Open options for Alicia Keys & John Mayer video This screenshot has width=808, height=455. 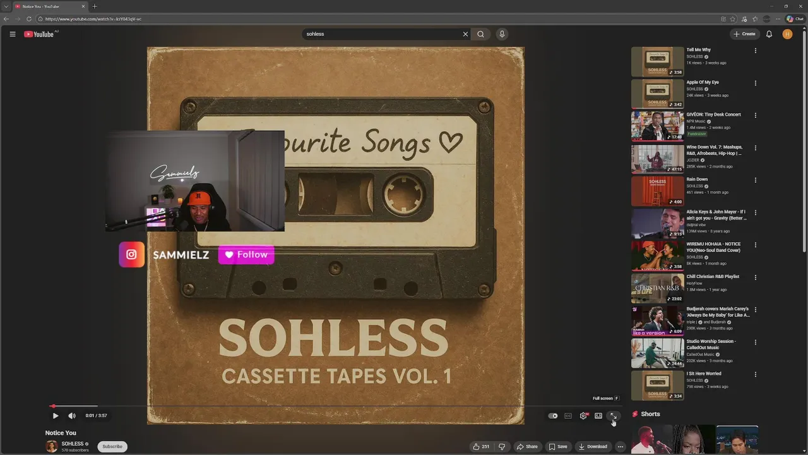point(755,212)
